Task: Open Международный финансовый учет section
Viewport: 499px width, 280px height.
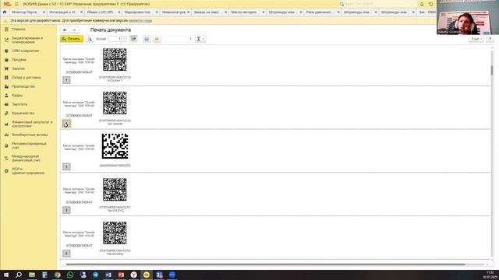Action: [x=26, y=158]
